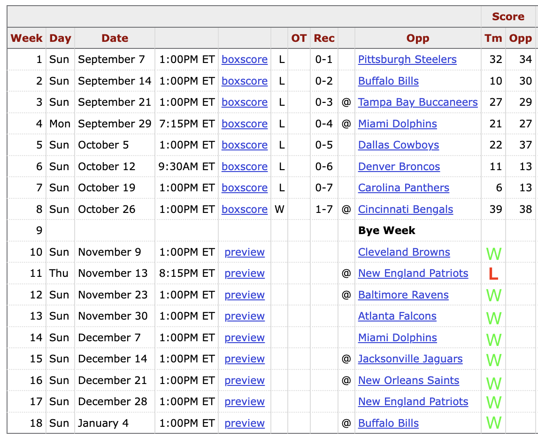The width and height of the screenshot is (538, 439).
Task: Open the Cincinnati Bengals link
Action: (x=406, y=209)
